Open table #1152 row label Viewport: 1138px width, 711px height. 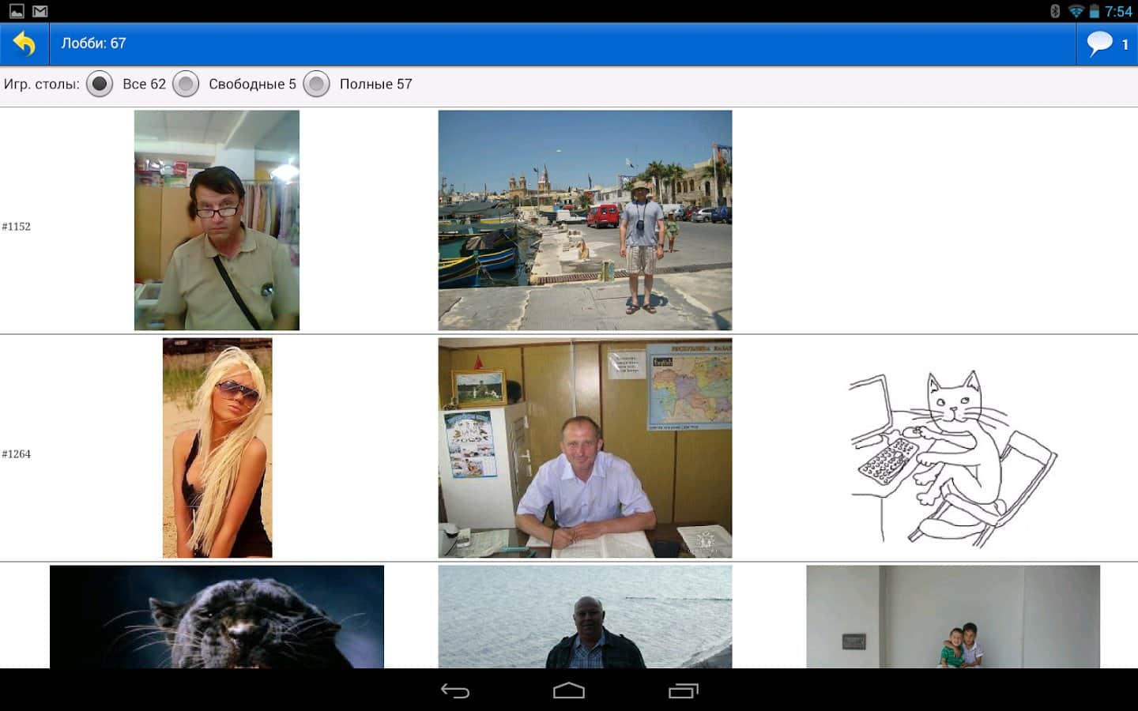pyautogui.click(x=17, y=227)
